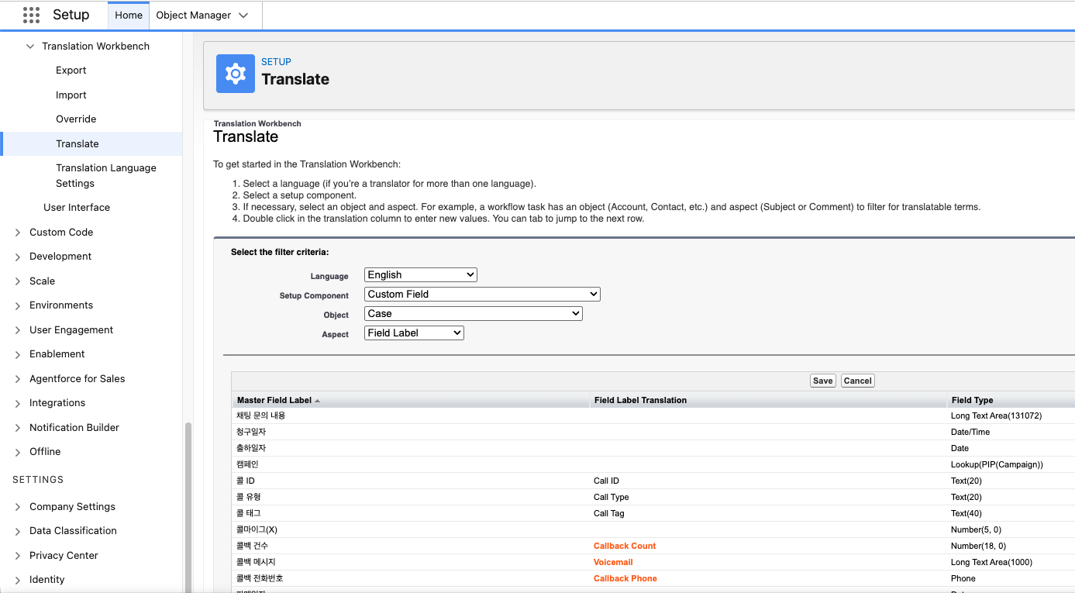This screenshot has width=1075, height=593.
Task: Switch to the Home tab
Action: pos(129,16)
